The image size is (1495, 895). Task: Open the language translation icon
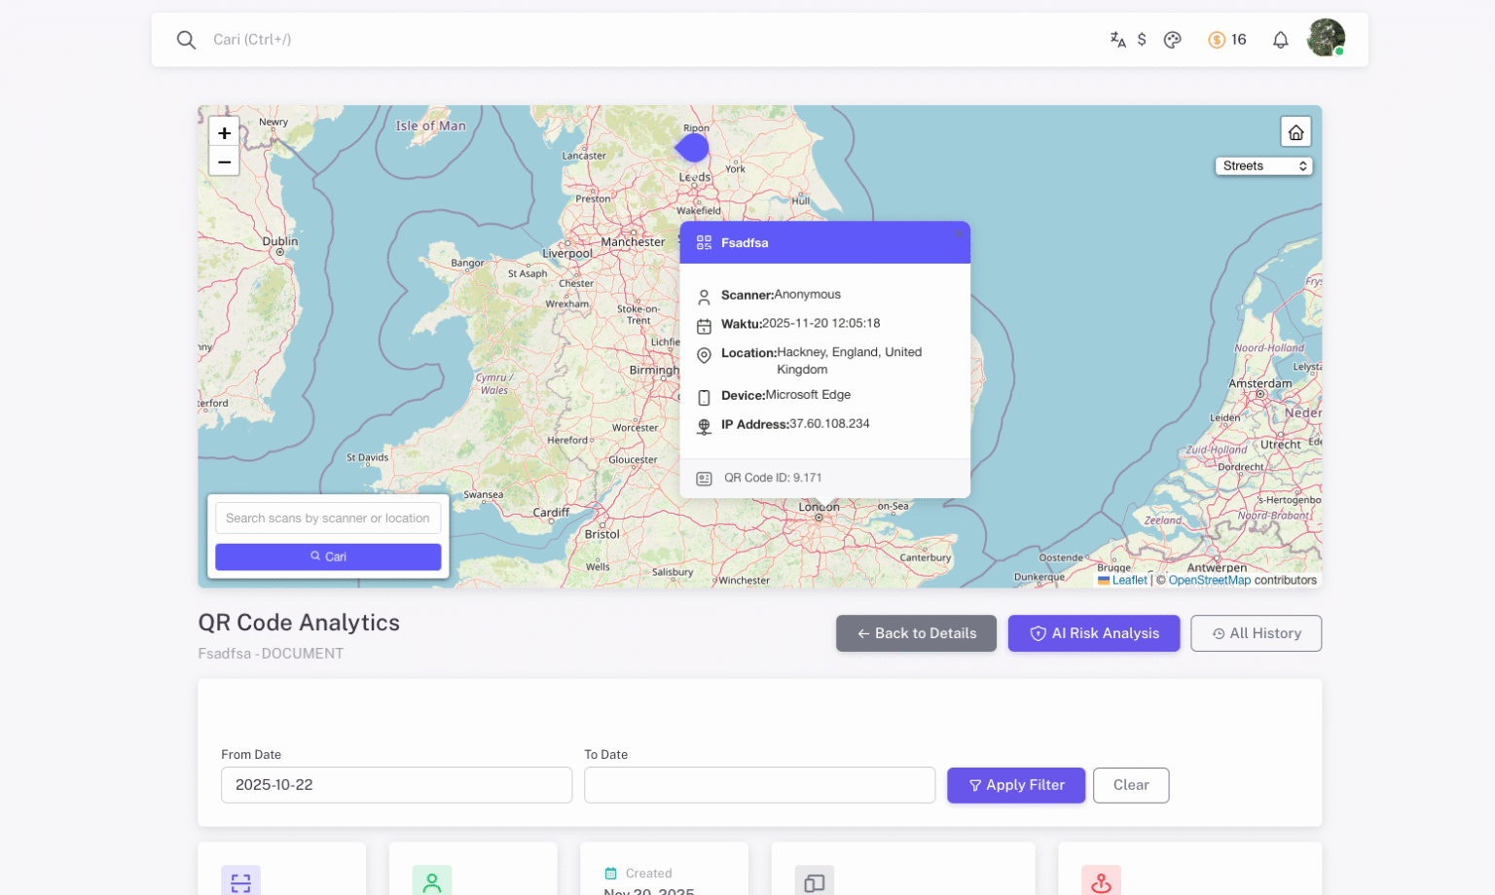point(1117,40)
